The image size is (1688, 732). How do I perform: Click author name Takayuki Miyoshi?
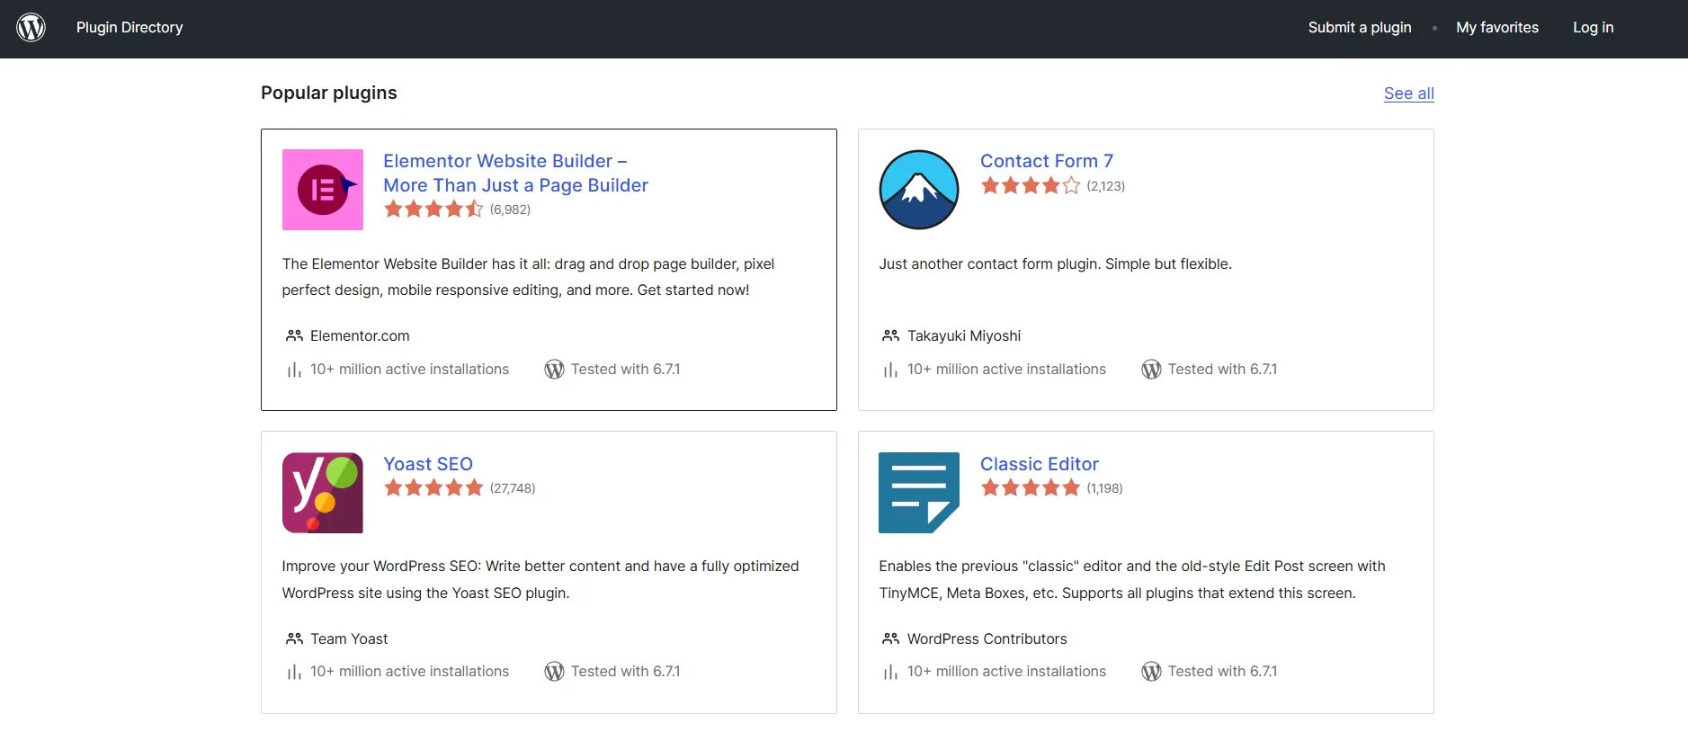(x=964, y=335)
